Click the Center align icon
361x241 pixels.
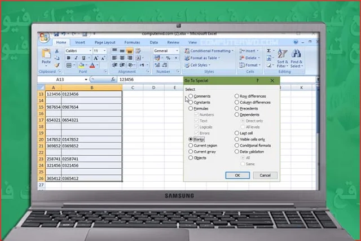tap(122, 58)
